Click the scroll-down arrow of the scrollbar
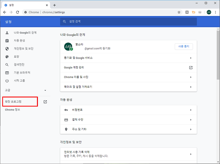220x164 pixels. coord(218,162)
